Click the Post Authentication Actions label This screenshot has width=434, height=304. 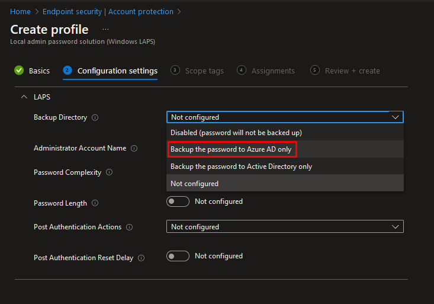pos(78,227)
